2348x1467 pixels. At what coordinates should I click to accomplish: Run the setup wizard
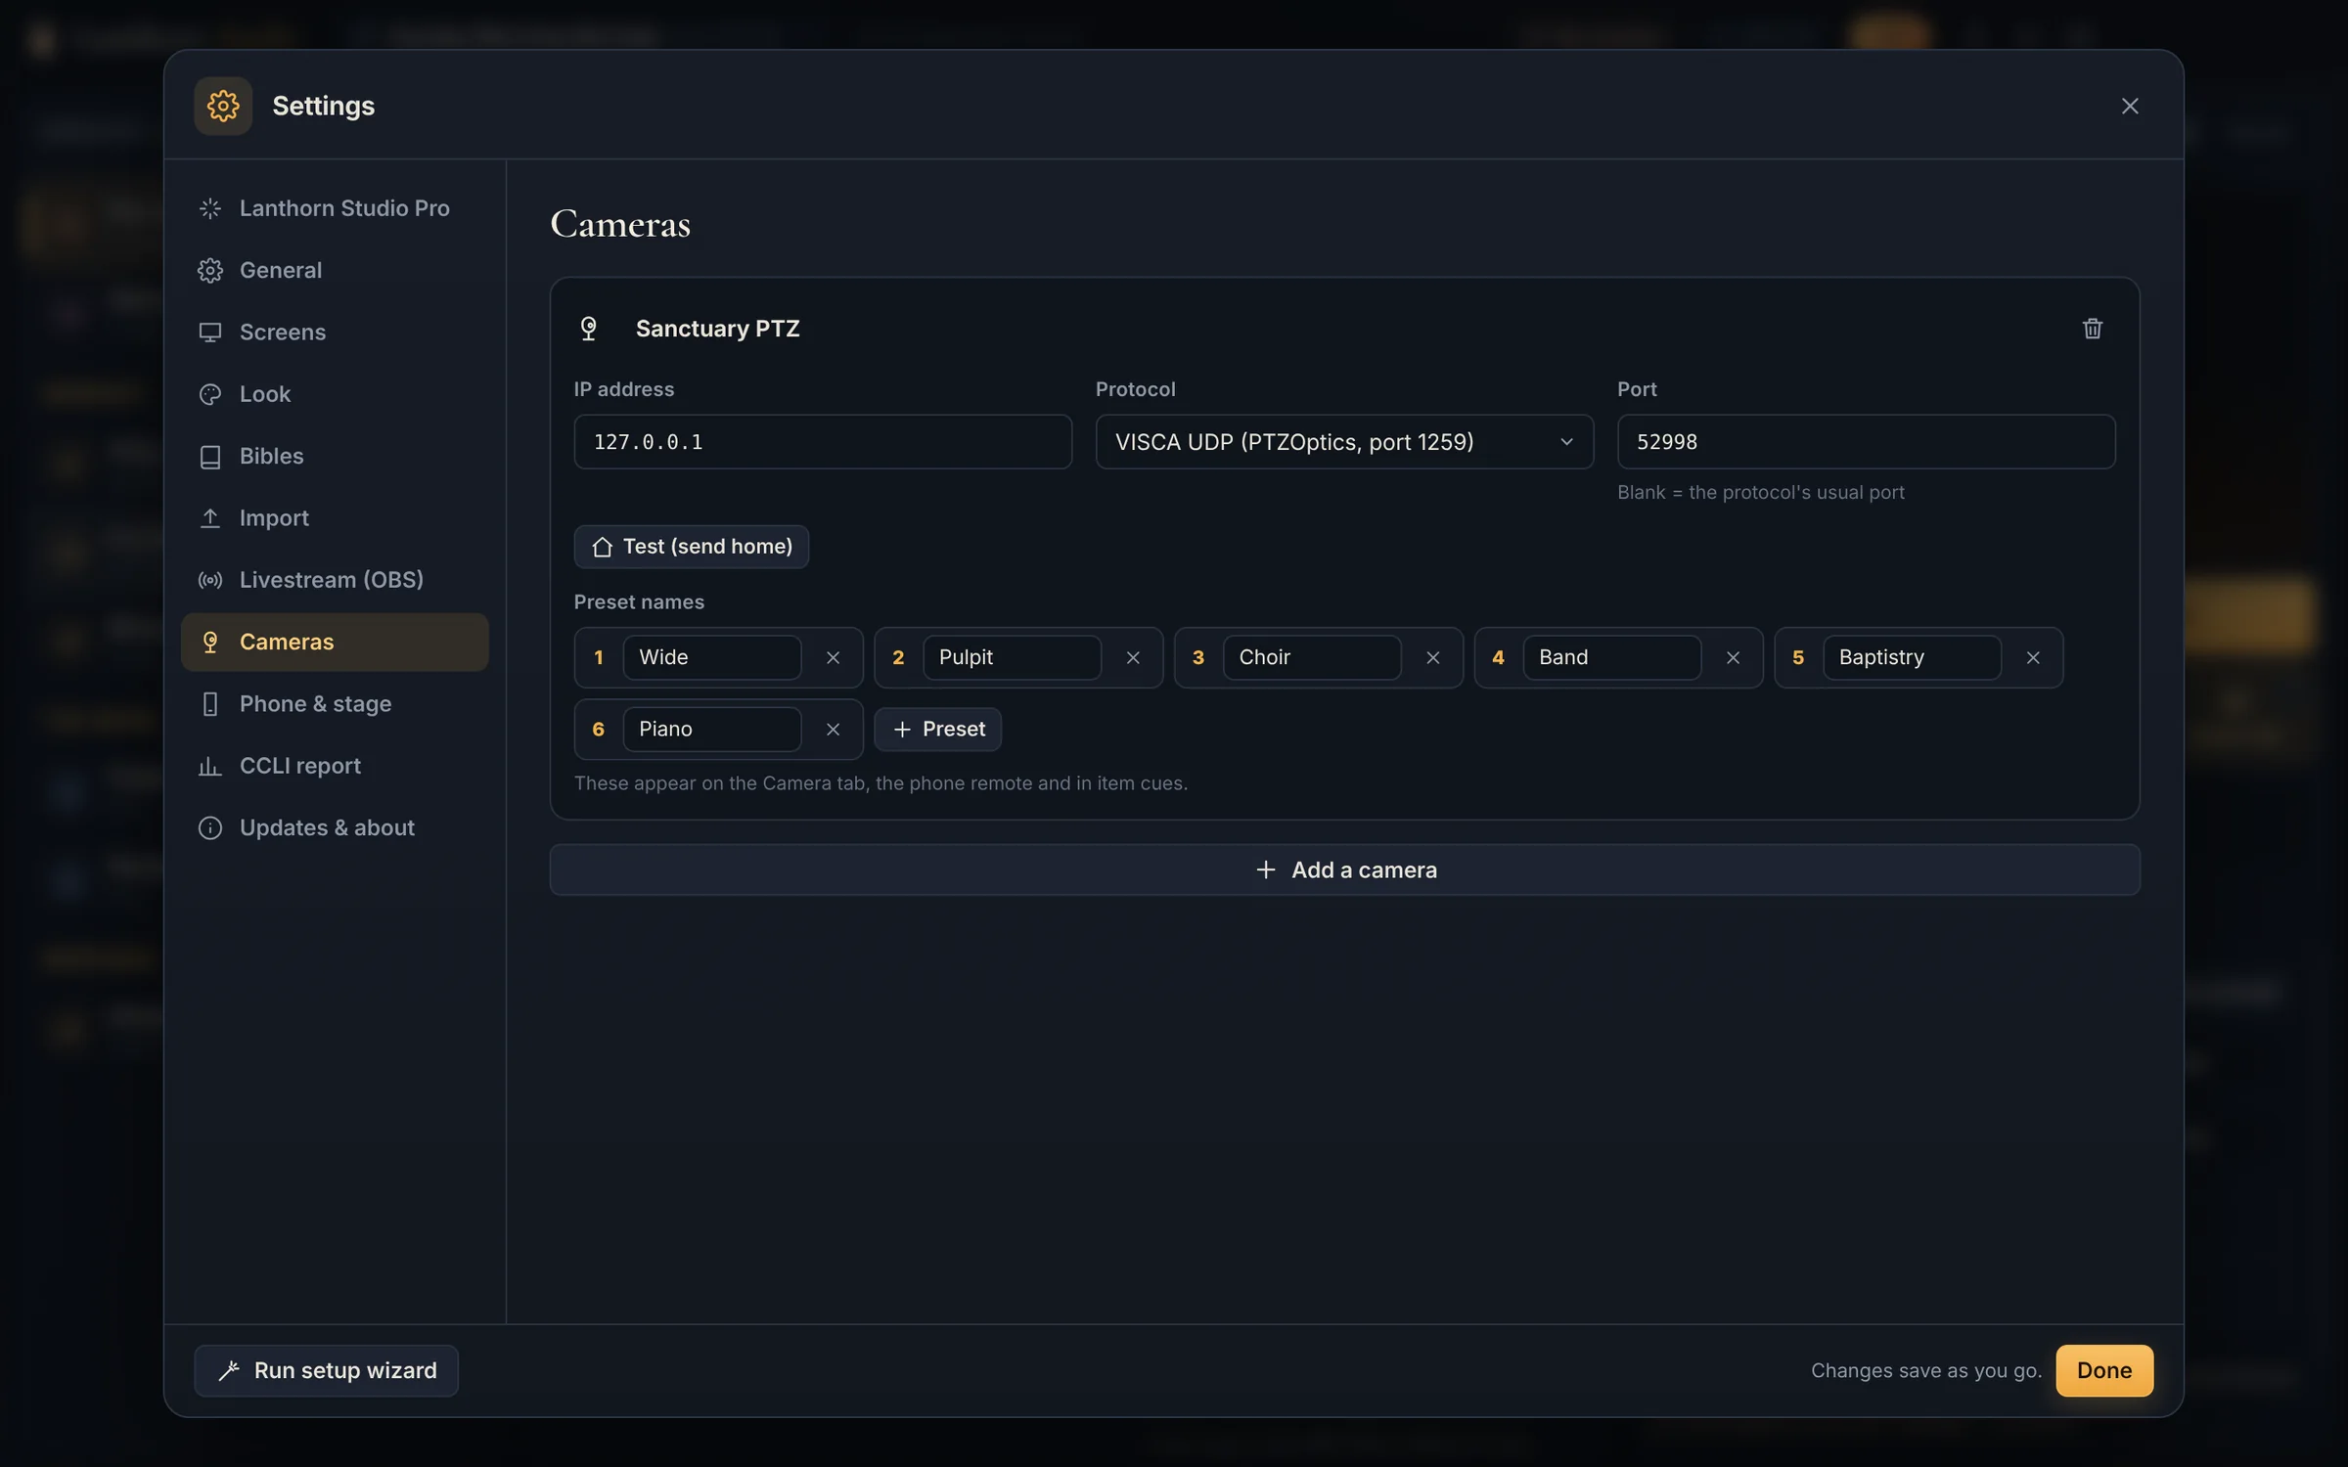pos(326,1371)
